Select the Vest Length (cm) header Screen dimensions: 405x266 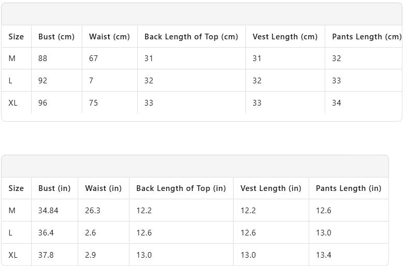coord(285,37)
